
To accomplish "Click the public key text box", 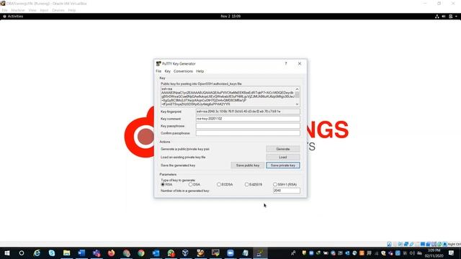I will coord(228,96).
